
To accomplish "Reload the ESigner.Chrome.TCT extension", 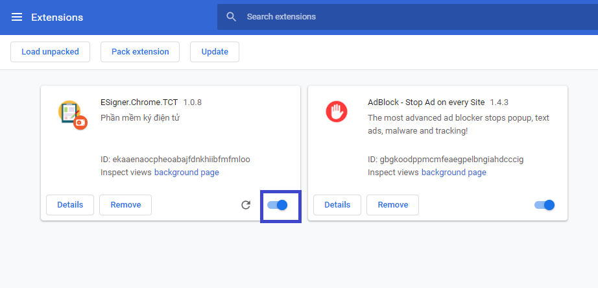I will tap(246, 205).
